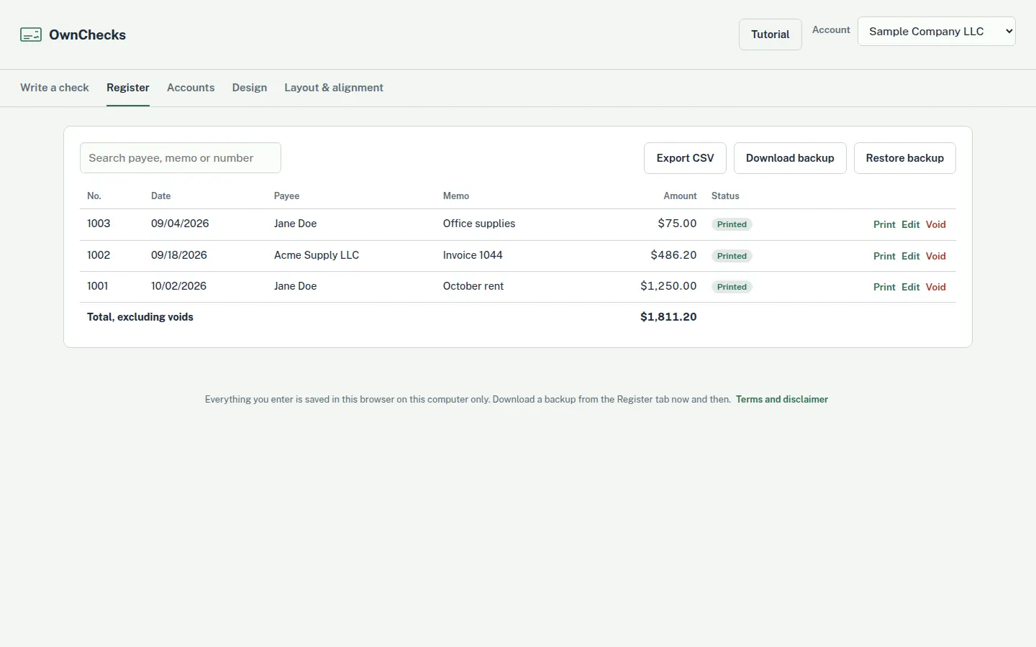
Task: Click the $1,250.00 amount
Action: coord(668,286)
